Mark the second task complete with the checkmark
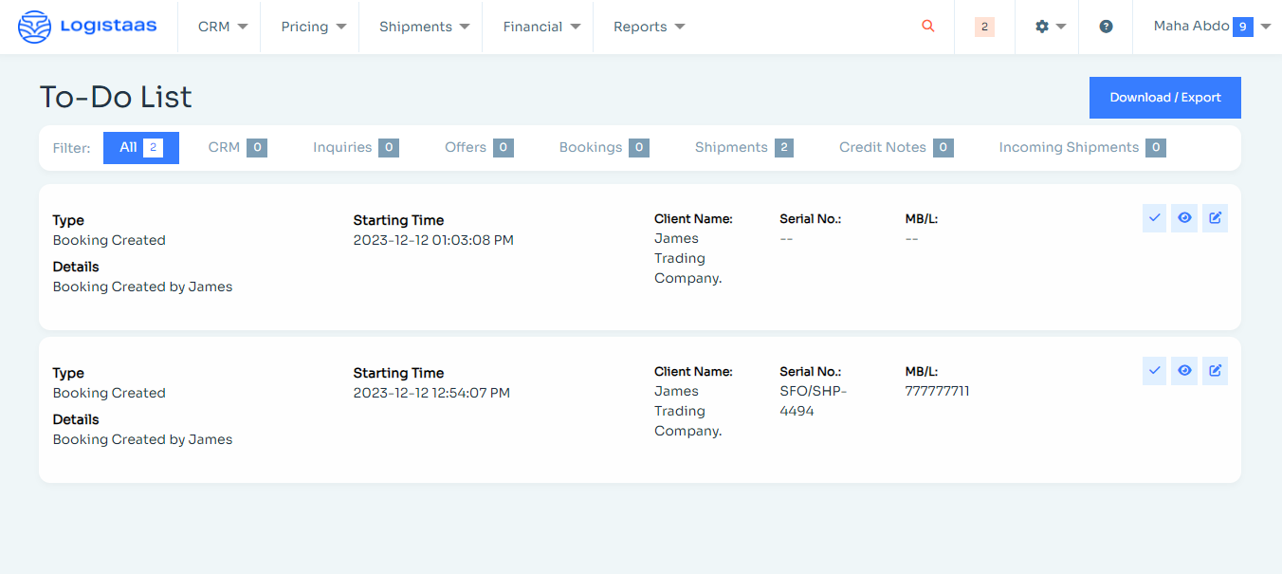 1154,370
